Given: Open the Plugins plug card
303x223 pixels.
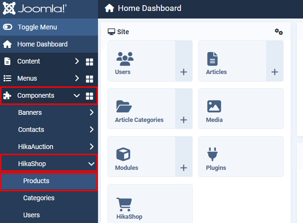Looking at the screenshot, I should (241, 157).
